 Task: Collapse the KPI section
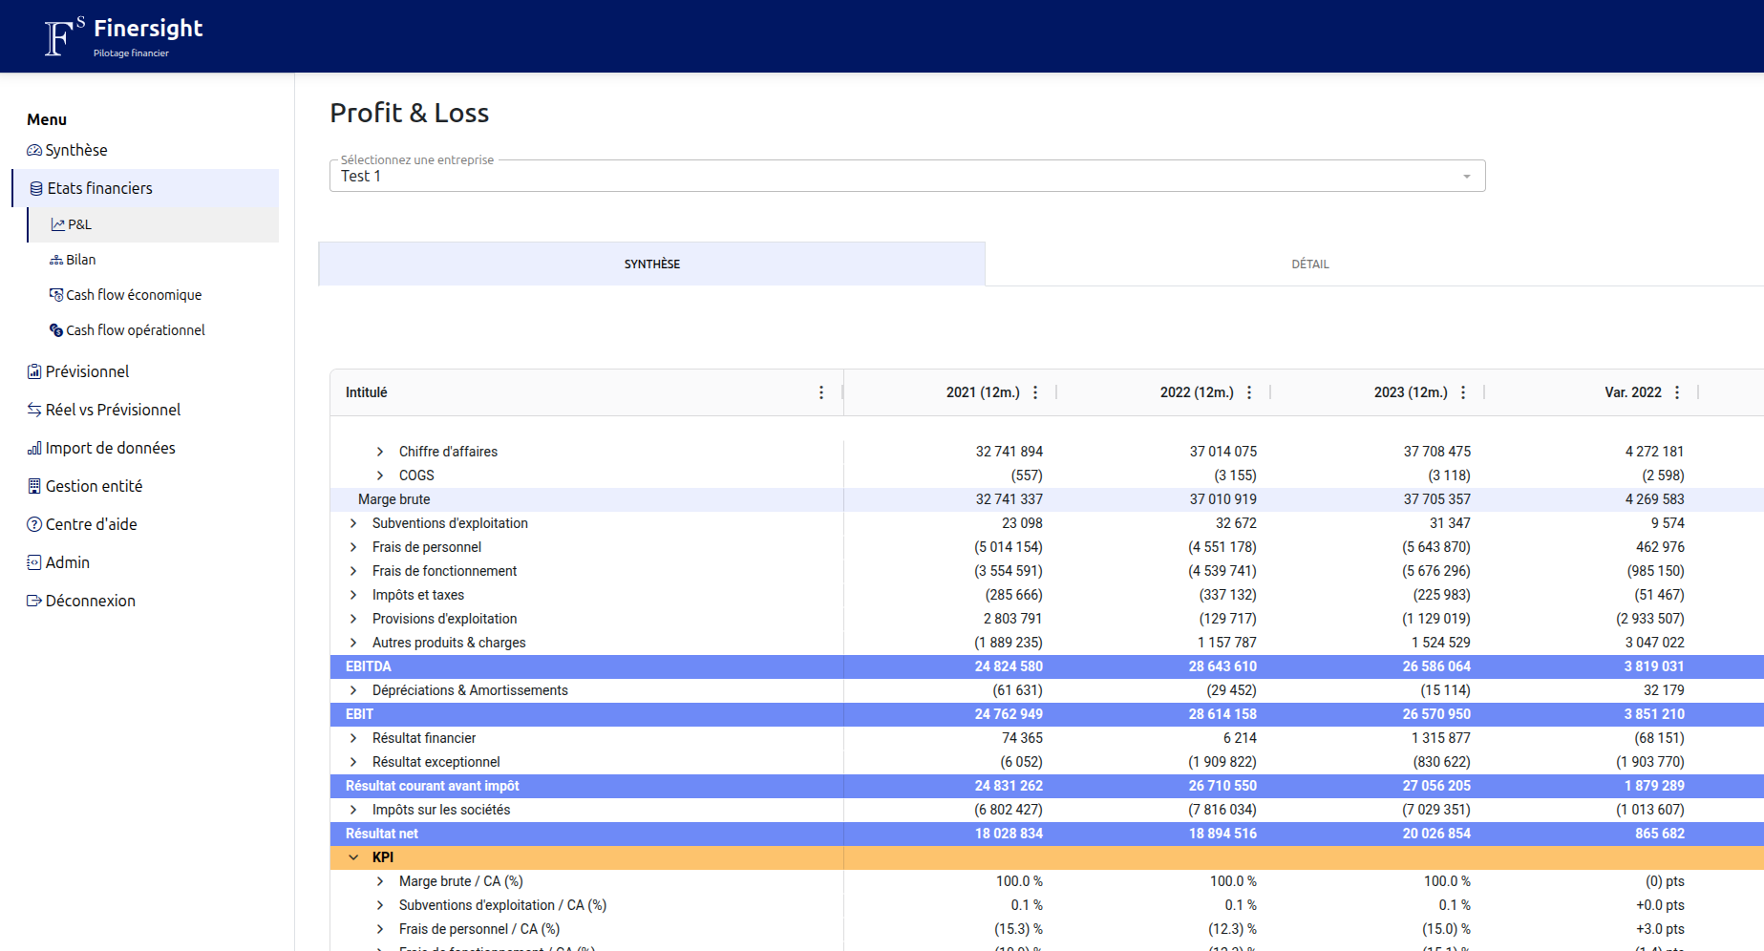(x=353, y=857)
